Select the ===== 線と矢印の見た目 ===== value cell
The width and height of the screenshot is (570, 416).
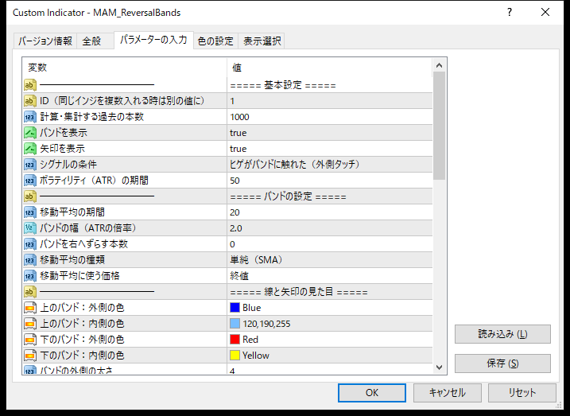[x=330, y=292]
